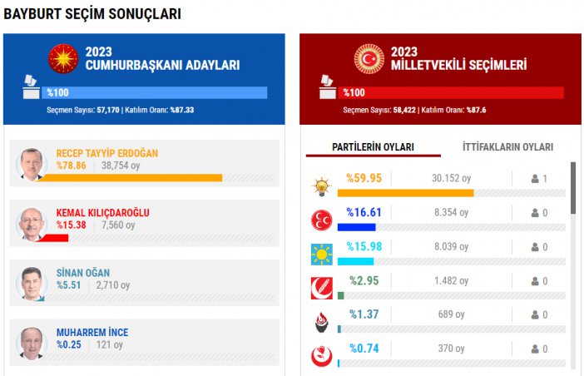Viewport: 584px width, 376px height.
Task: Click the Sinan Oğan candidate name
Action: 83,273
